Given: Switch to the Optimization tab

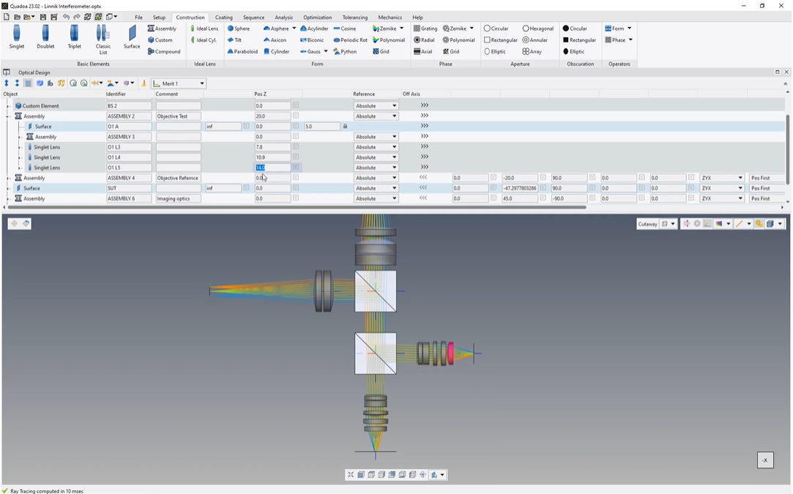Looking at the screenshot, I should 318,17.
